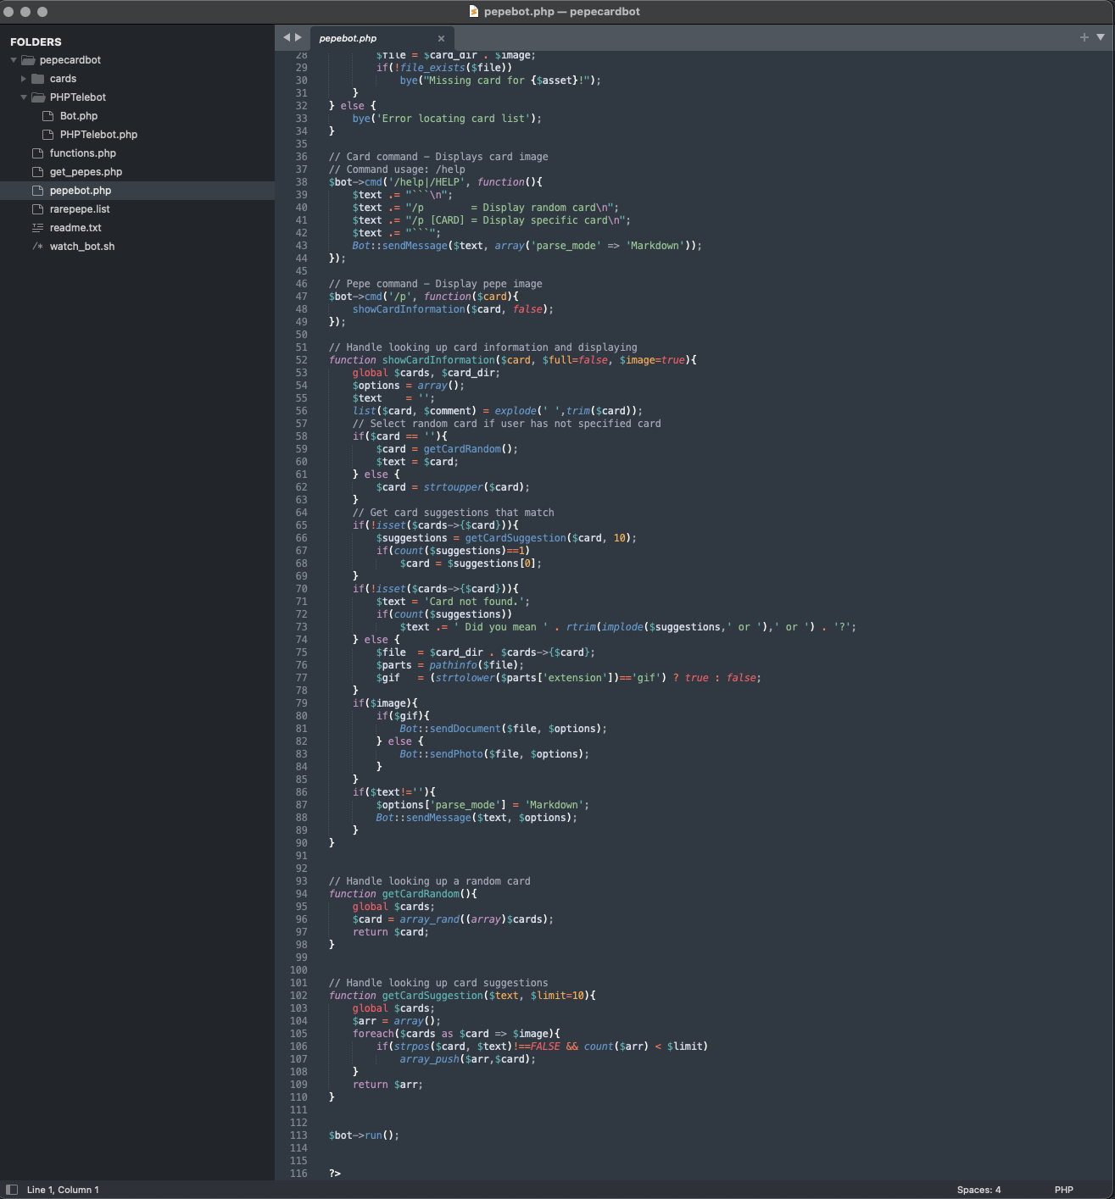Click the getCardRandom function definition name
The height and width of the screenshot is (1199, 1115).
point(421,894)
